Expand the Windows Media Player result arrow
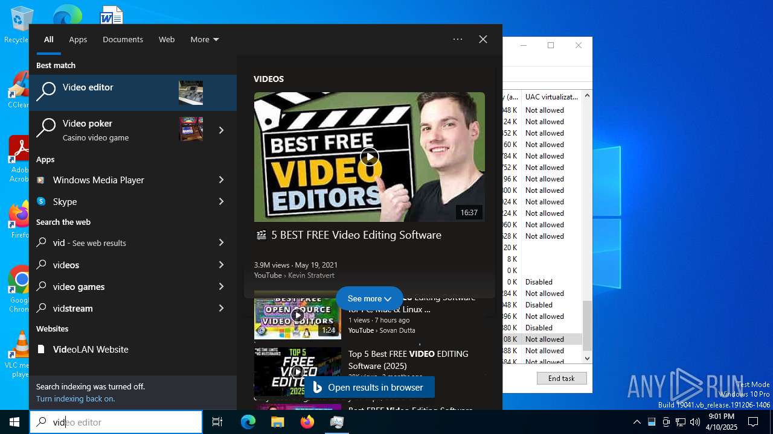Screen dimensions: 773x434 tap(221, 180)
